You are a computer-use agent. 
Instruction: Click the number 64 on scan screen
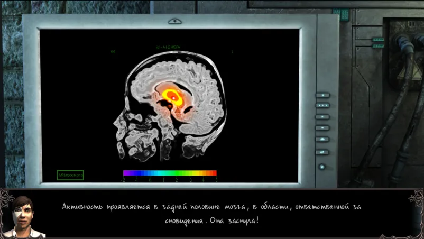tap(113, 51)
